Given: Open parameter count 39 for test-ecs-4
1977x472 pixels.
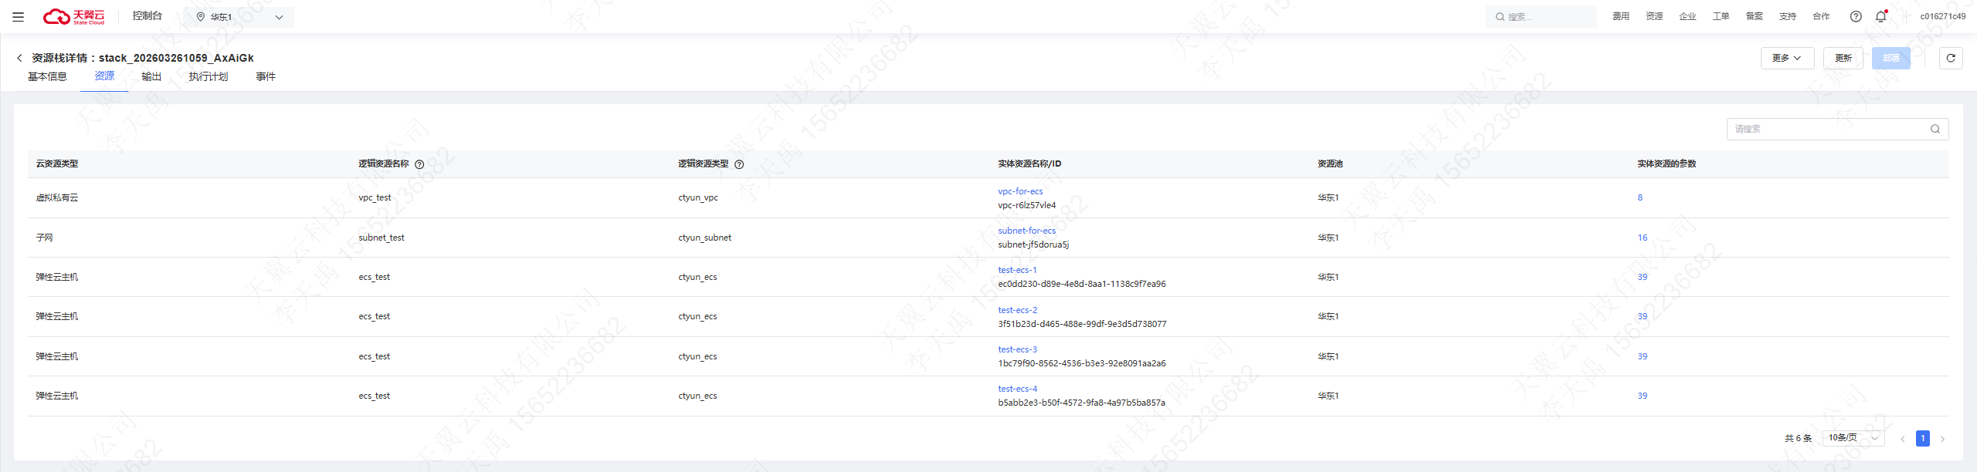Looking at the screenshot, I should tap(1642, 396).
